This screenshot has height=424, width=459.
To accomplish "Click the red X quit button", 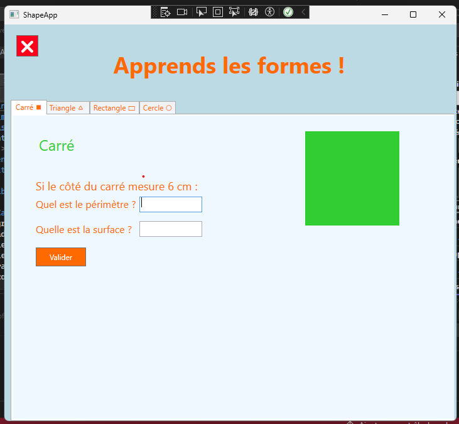I will pos(27,46).
